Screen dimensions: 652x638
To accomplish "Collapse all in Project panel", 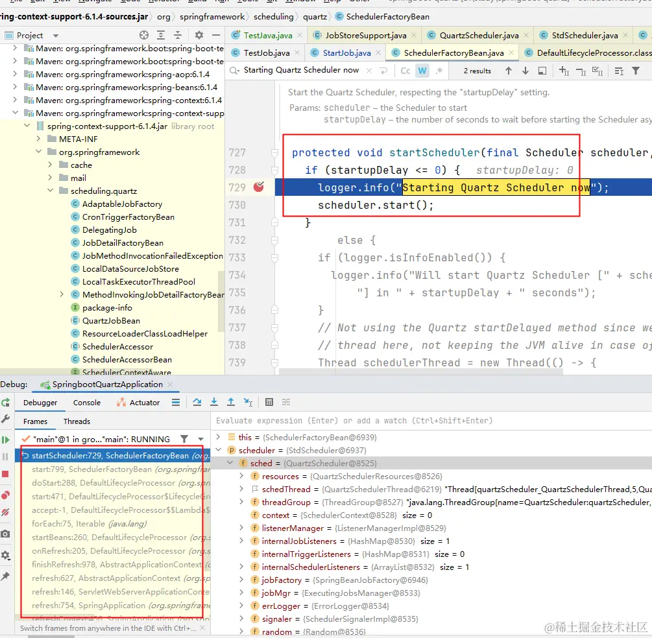I will click(178, 35).
